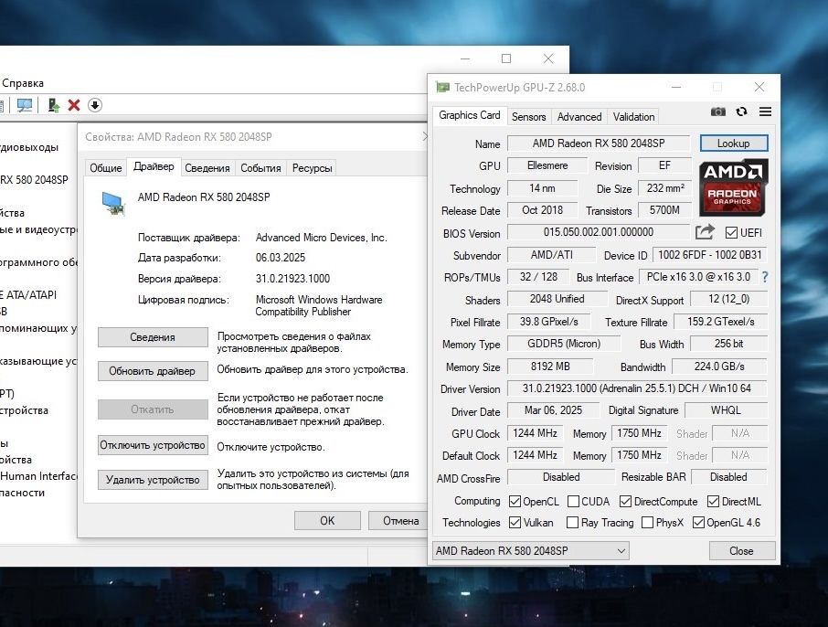
Task: Toggle the Vulkan checkbox
Action: (515, 523)
